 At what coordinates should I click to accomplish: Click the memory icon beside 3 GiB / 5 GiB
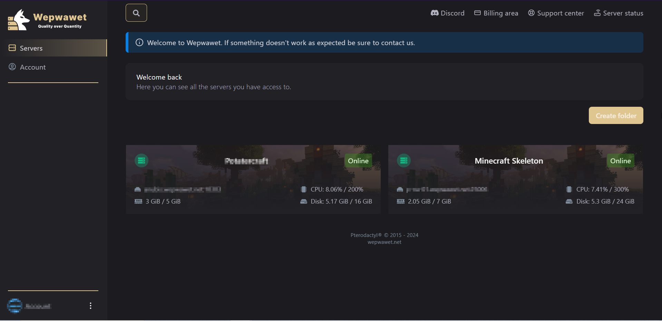(x=138, y=201)
